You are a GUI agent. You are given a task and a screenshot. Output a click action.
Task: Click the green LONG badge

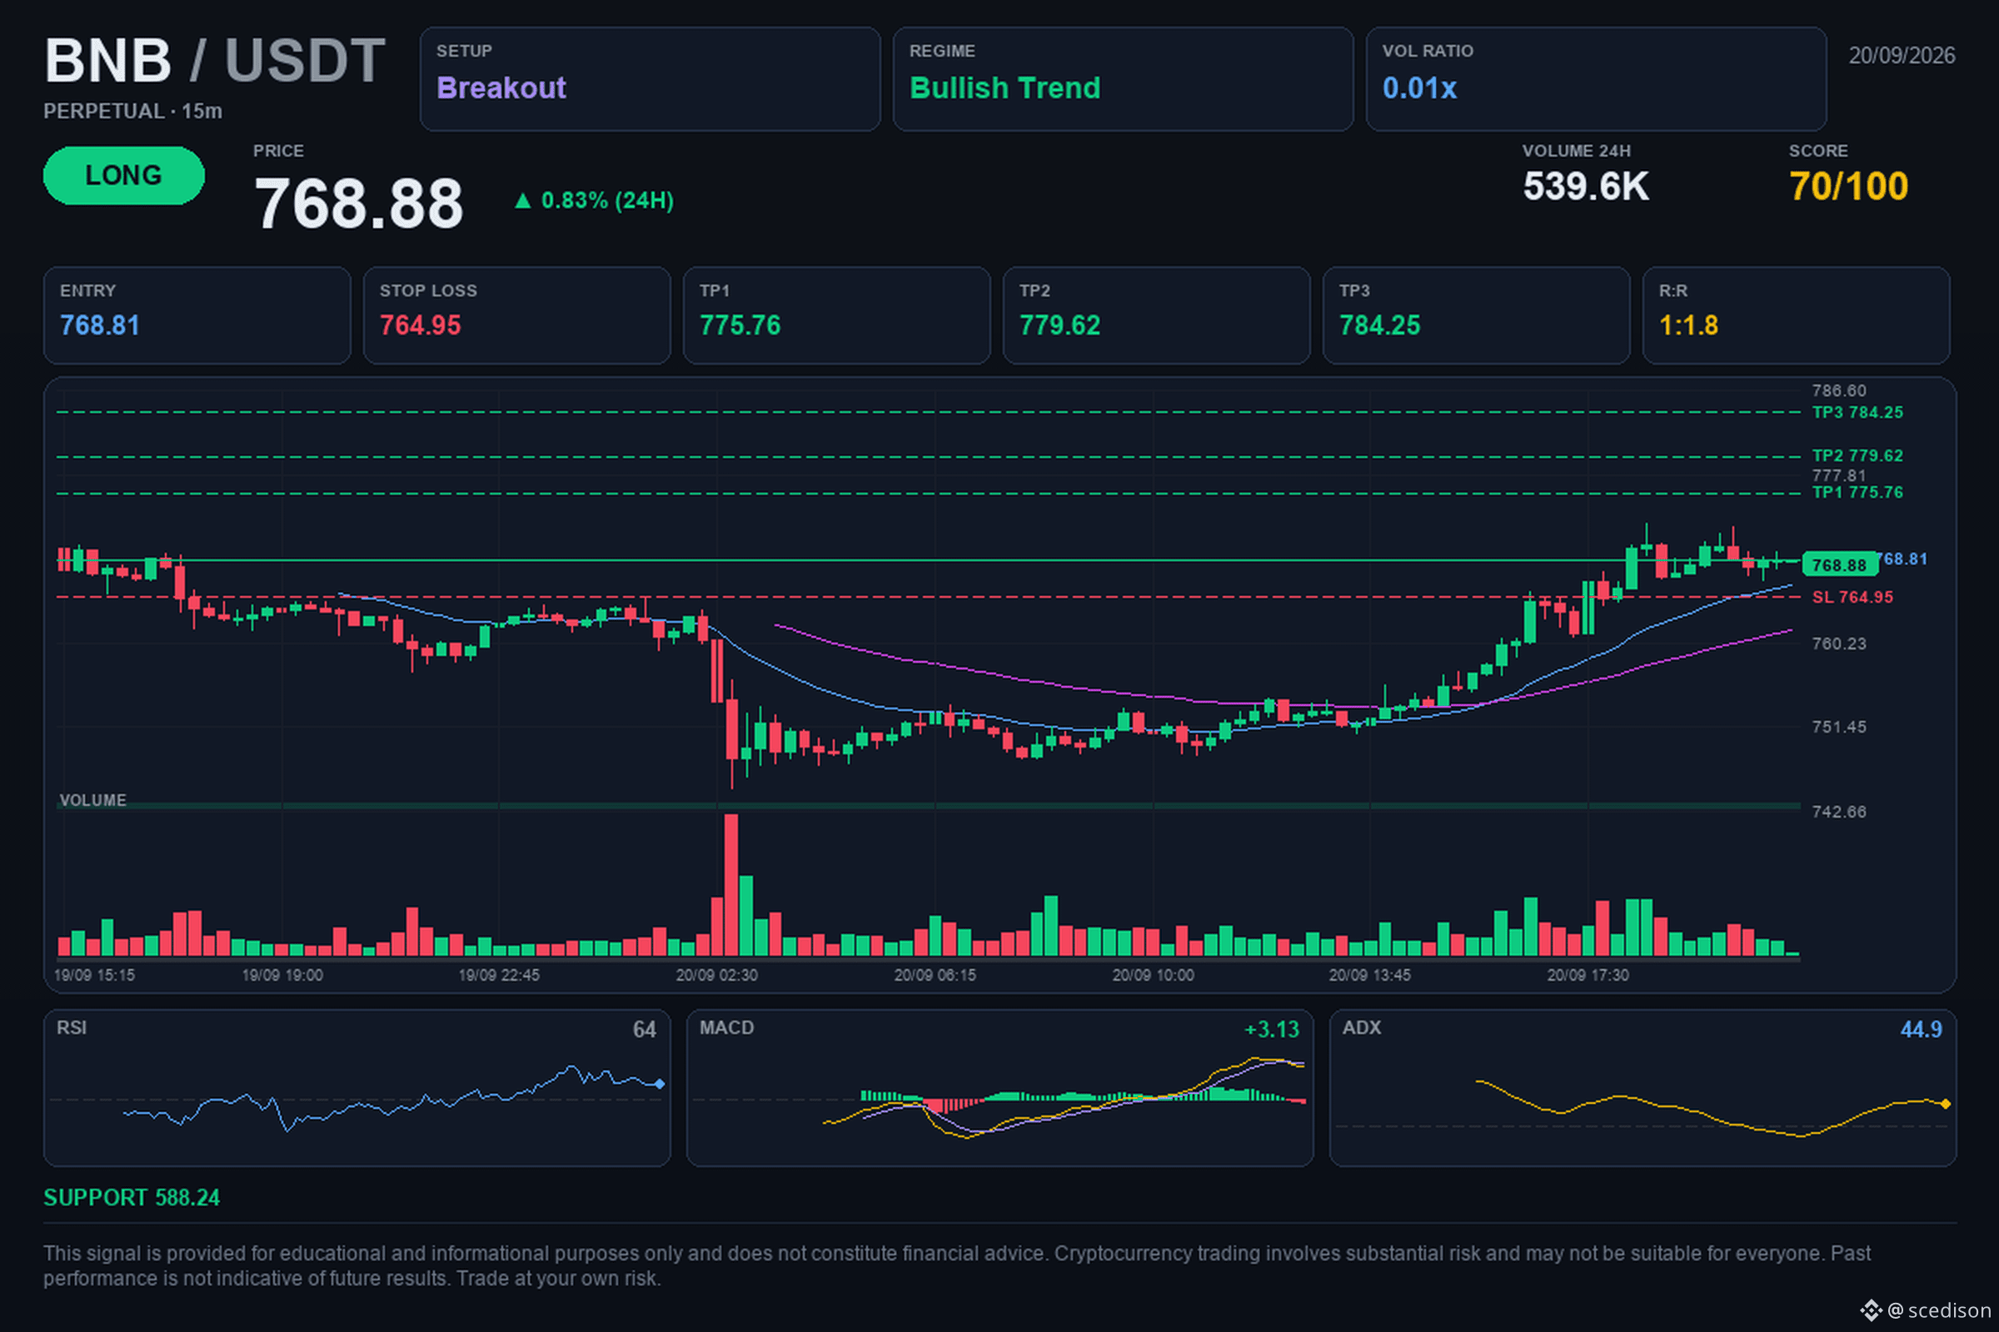124,176
